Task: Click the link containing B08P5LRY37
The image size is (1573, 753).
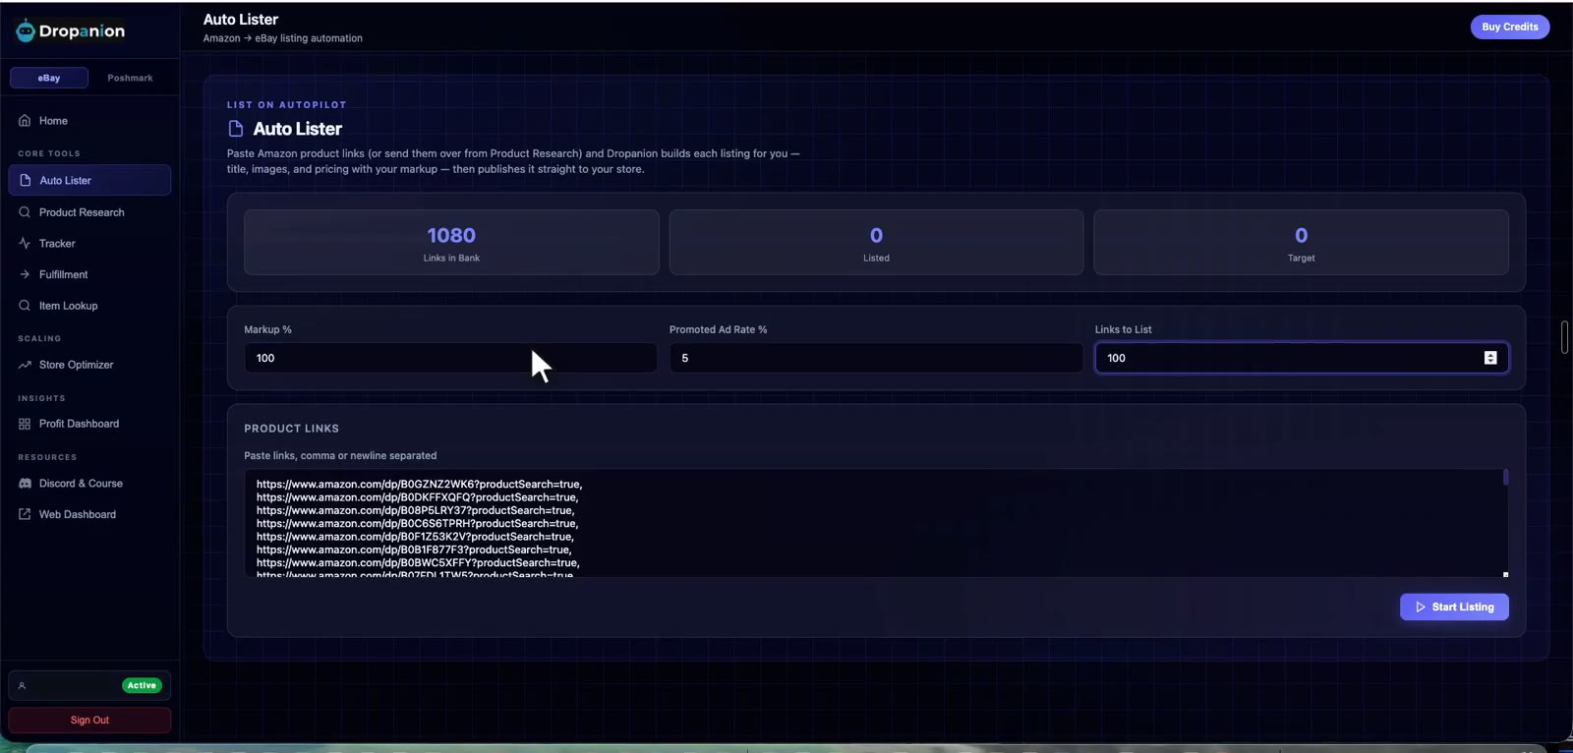Action: tap(415, 510)
